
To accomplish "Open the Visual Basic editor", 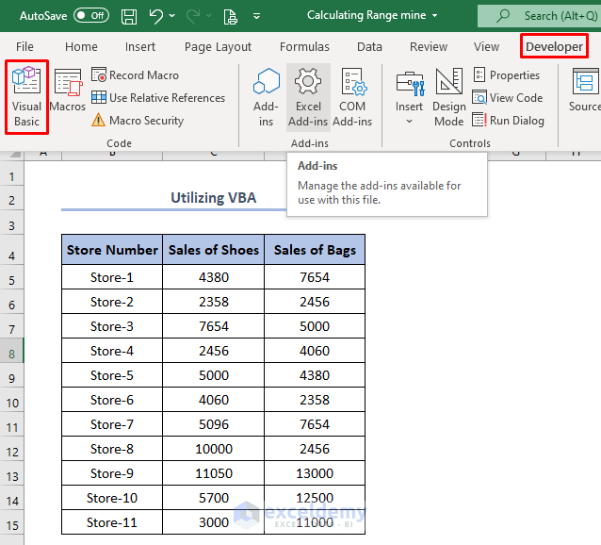I will click(26, 97).
